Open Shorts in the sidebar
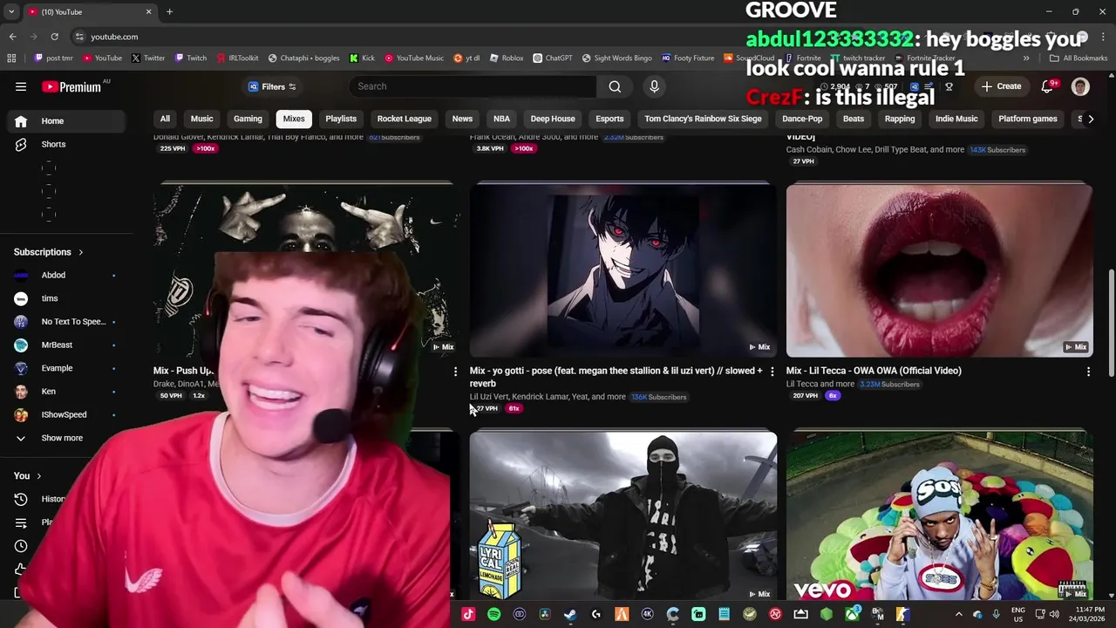 pos(65,144)
